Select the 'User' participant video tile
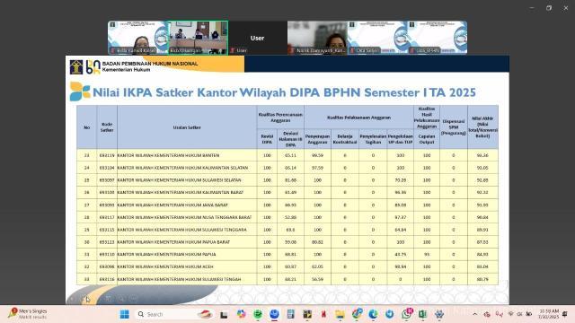575x323 pixels. [x=258, y=38]
